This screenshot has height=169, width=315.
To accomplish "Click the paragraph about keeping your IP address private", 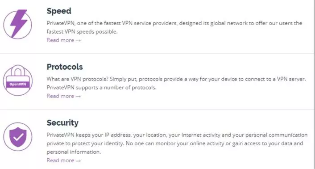I will tap(177, 144).
